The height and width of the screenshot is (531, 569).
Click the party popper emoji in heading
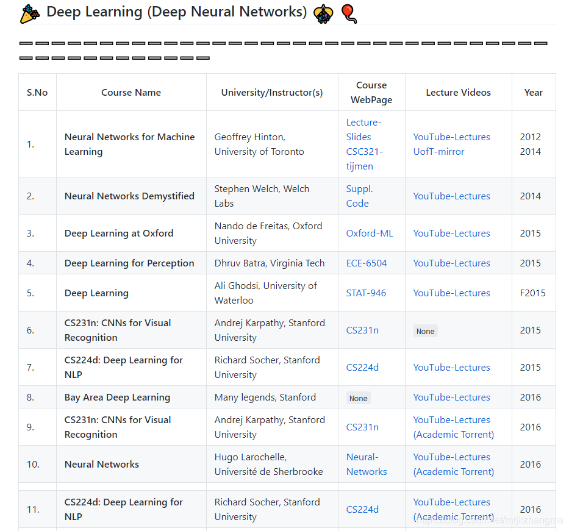[x=30, y=14]
